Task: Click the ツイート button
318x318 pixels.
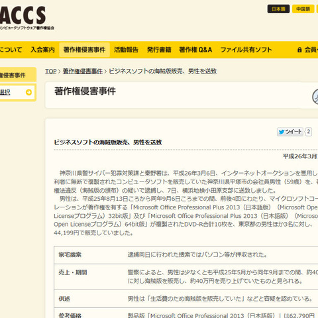Action: [x=290, y=132]
